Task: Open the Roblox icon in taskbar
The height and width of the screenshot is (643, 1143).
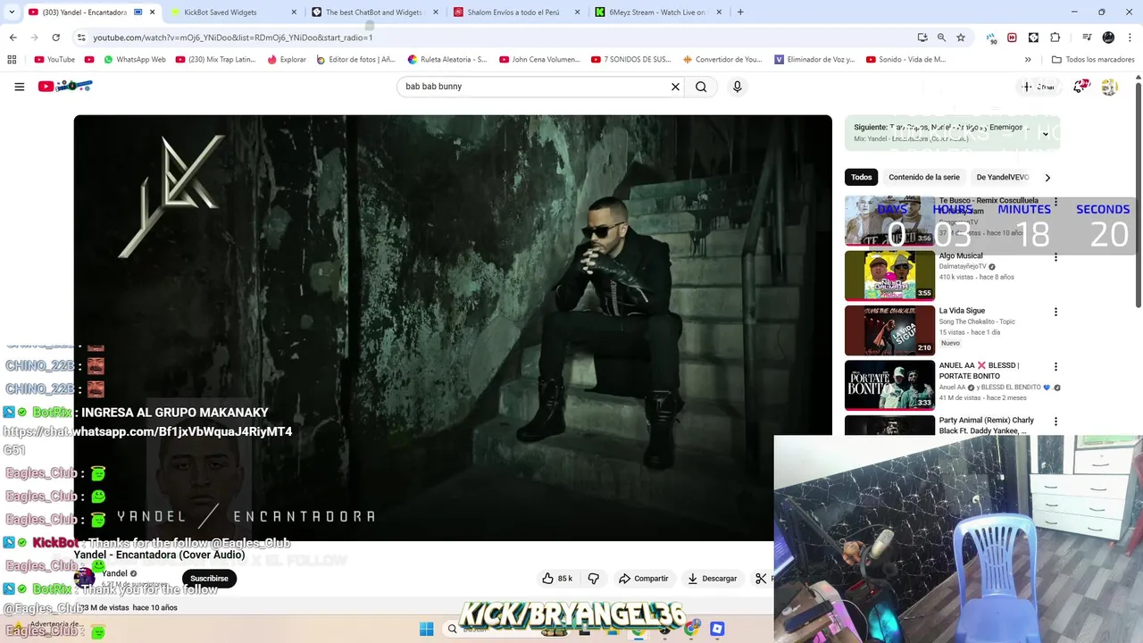Action: (x=717, y=629)
